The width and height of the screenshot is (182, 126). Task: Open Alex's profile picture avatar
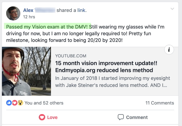pyautogui.click(x=13, y=13)
